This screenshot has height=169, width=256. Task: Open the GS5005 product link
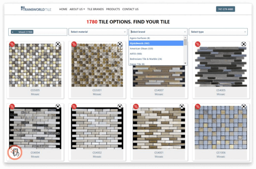point(35,90)
